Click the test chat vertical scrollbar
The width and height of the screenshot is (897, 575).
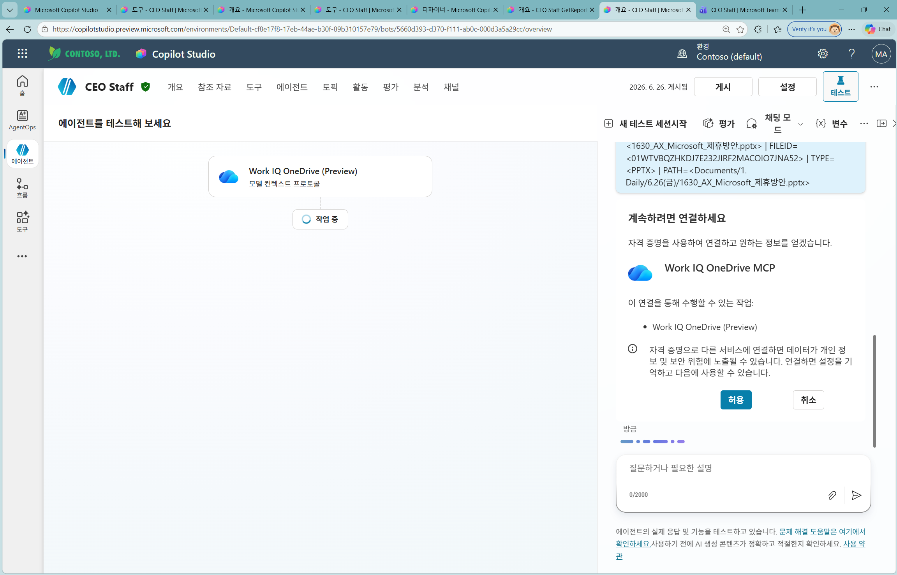coord(874,391)
